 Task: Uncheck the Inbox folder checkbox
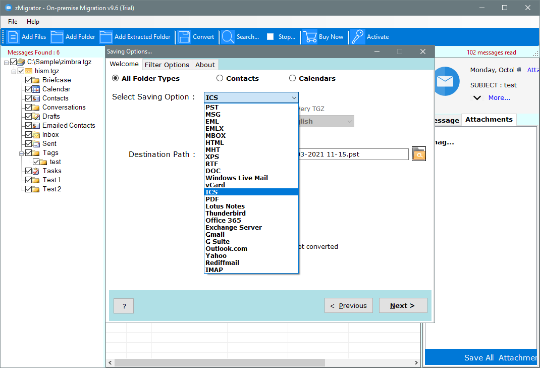click(x=29, y=134)
